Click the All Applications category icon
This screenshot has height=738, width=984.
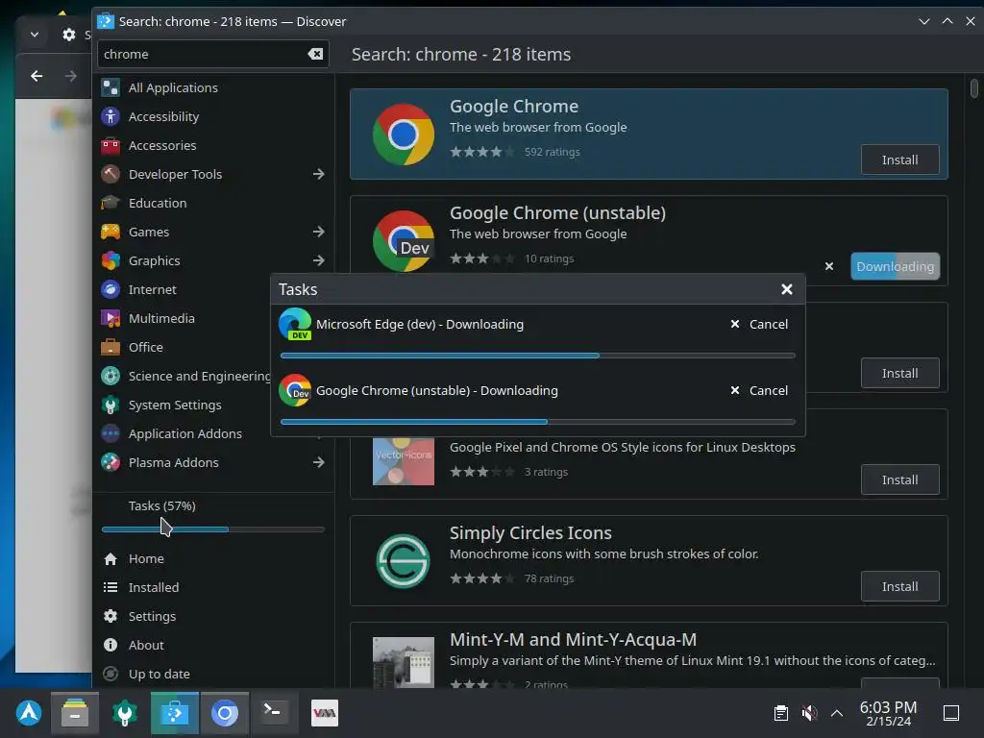(x=111, y=87)
